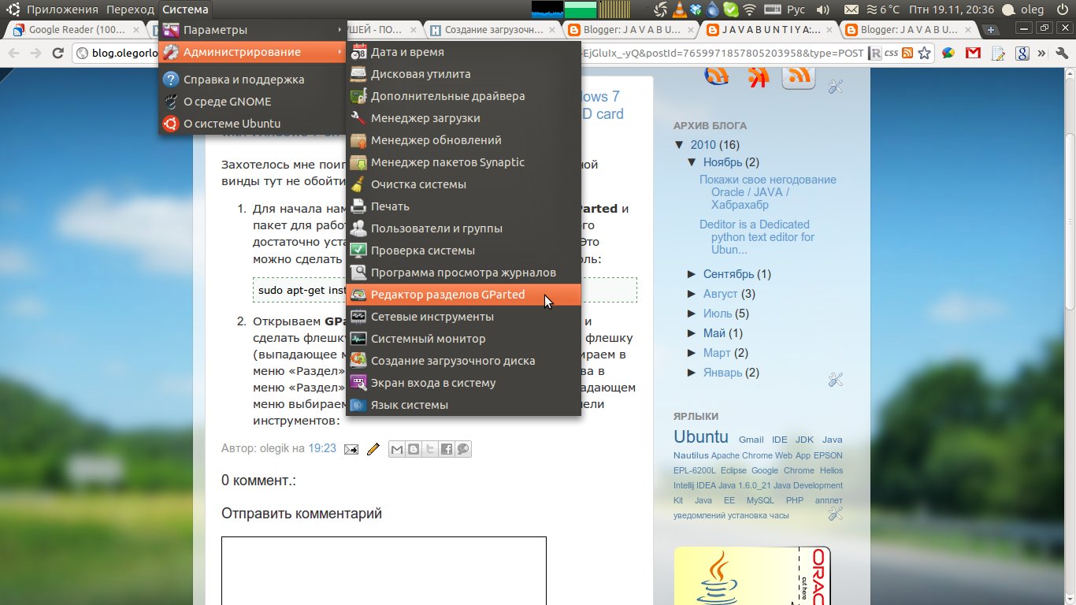
Task: Share post via Gmail M button
Action: point(397,449)
